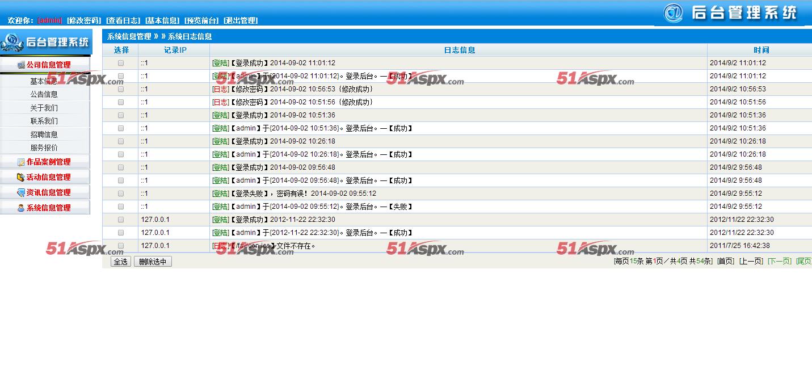Image resolution: width=812 pixels, height=387 pixels.
Task: Click the 系统信息管理 user icon
Action: click(x=21, y=208)
